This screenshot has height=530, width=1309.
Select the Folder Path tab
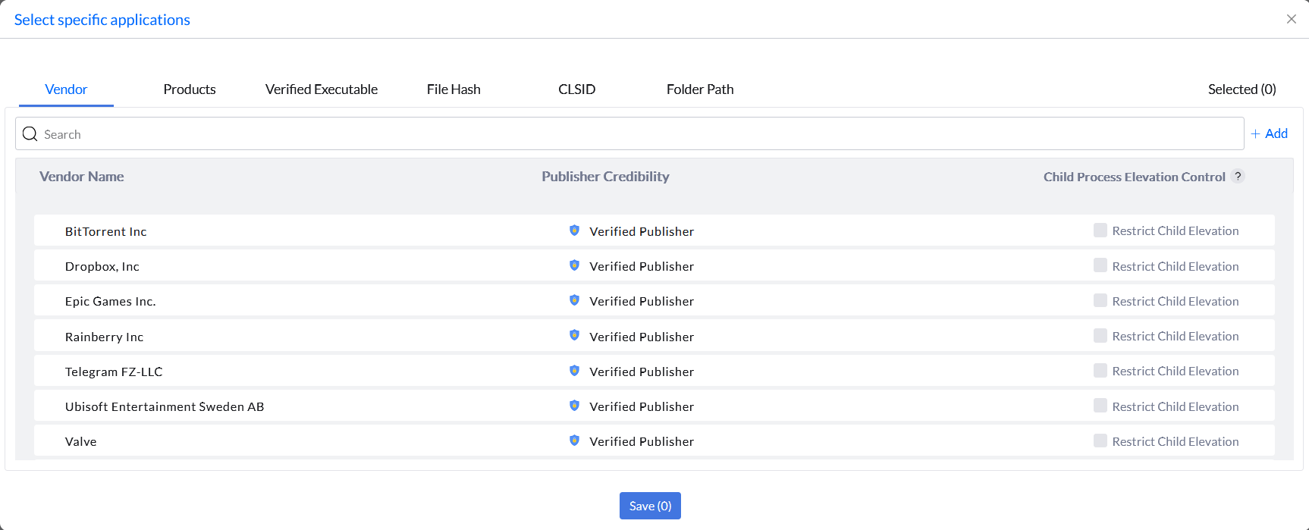click(700, 89)
